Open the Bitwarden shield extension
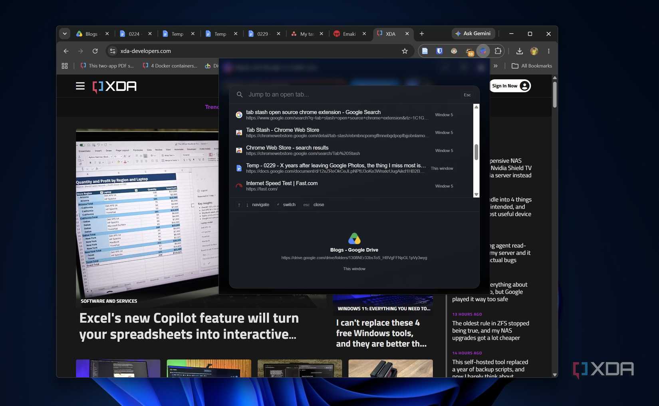This screenshot has height=406, width=659. click(439, 51)
